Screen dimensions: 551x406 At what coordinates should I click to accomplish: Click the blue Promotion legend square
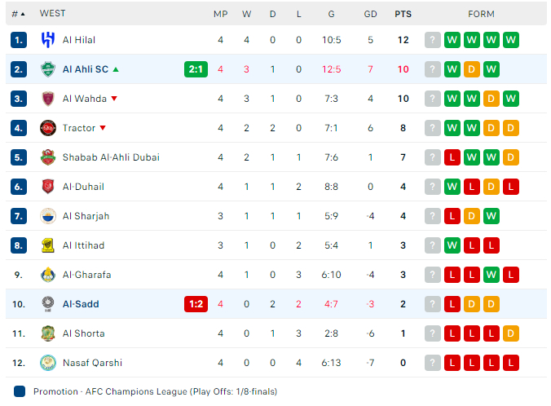tap(20, 391)
